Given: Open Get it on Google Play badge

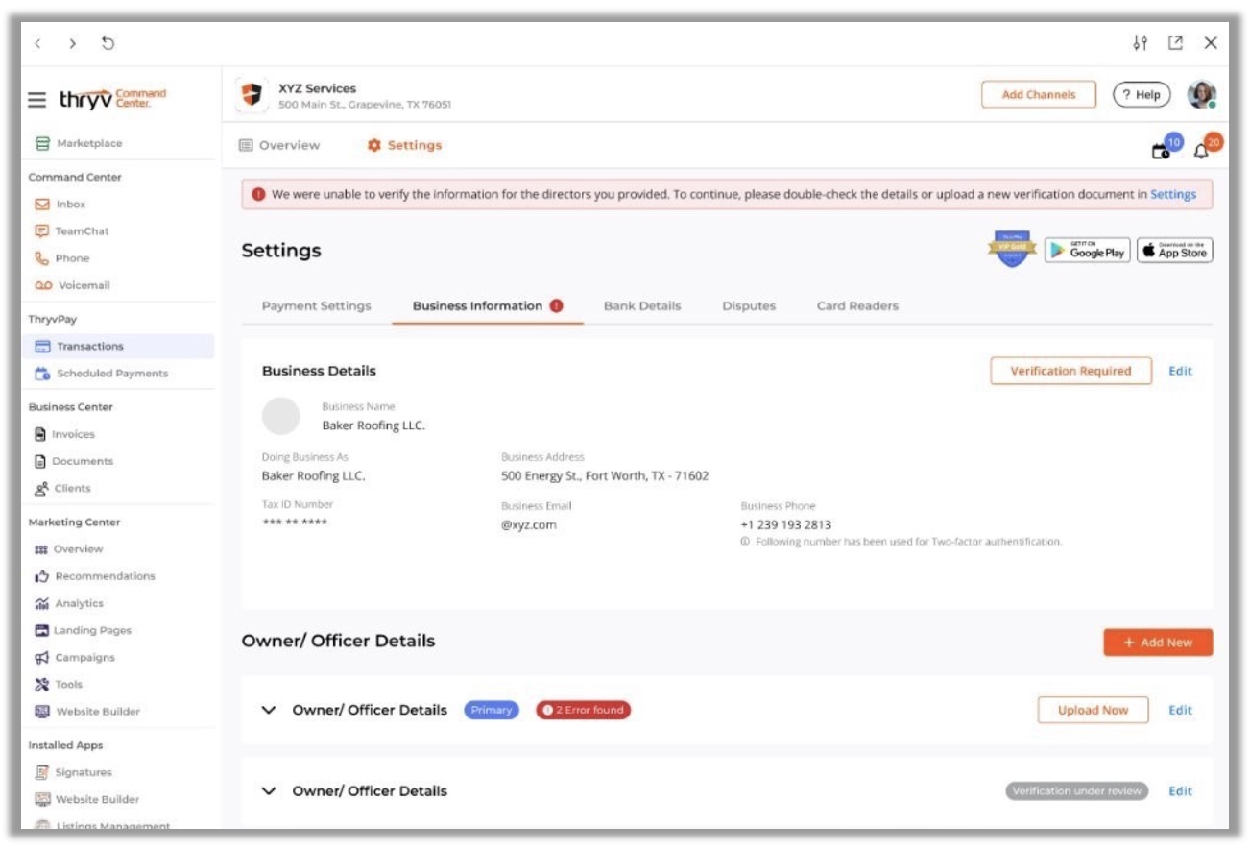Looking at the screenshot, I should (1088, 250).
